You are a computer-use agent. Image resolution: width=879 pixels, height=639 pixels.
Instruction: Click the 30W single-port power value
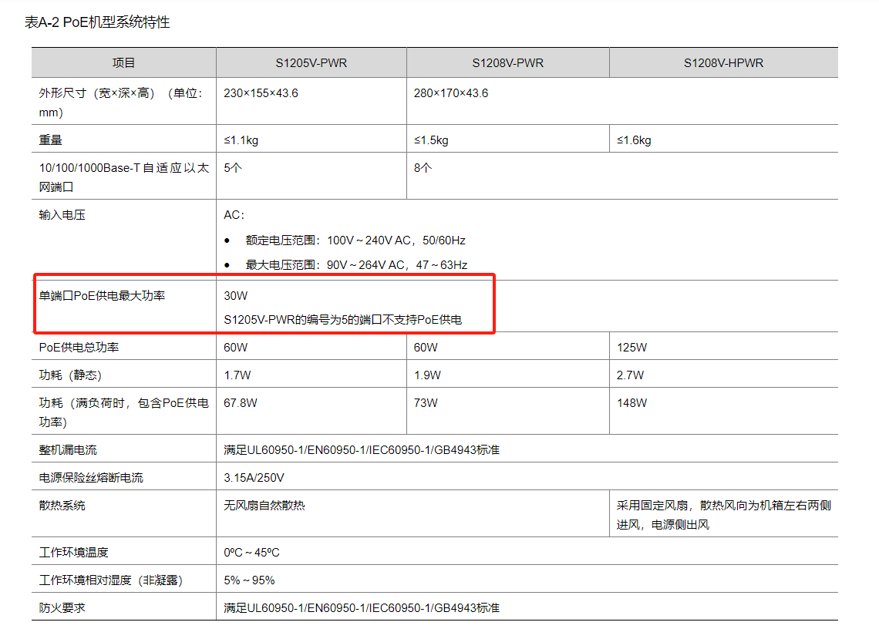point(235,295)
